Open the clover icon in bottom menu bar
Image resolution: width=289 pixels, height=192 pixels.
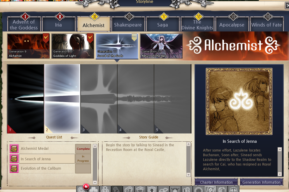click(94, 189)
